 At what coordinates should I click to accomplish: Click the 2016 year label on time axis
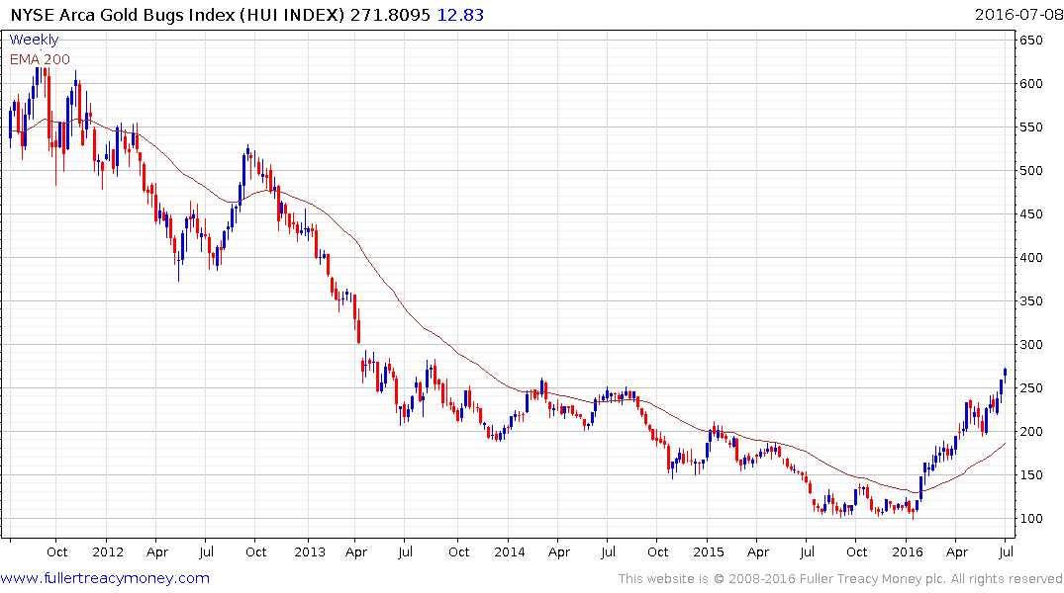click(x=908, y=552)
